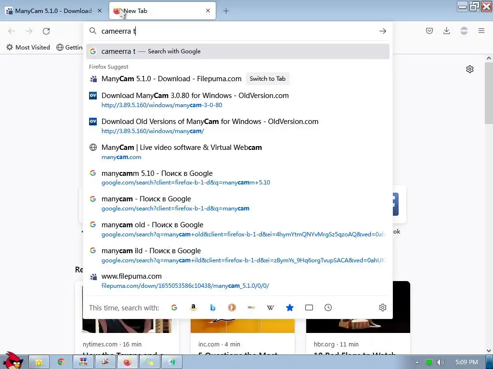Open the Save to Pocket icon
Viewport: 493px width, 369px height.
(x=429, y=31)
